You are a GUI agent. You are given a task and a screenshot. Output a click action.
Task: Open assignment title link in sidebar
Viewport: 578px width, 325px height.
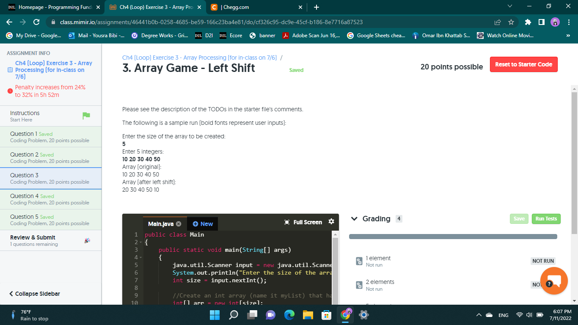[53, 70]
